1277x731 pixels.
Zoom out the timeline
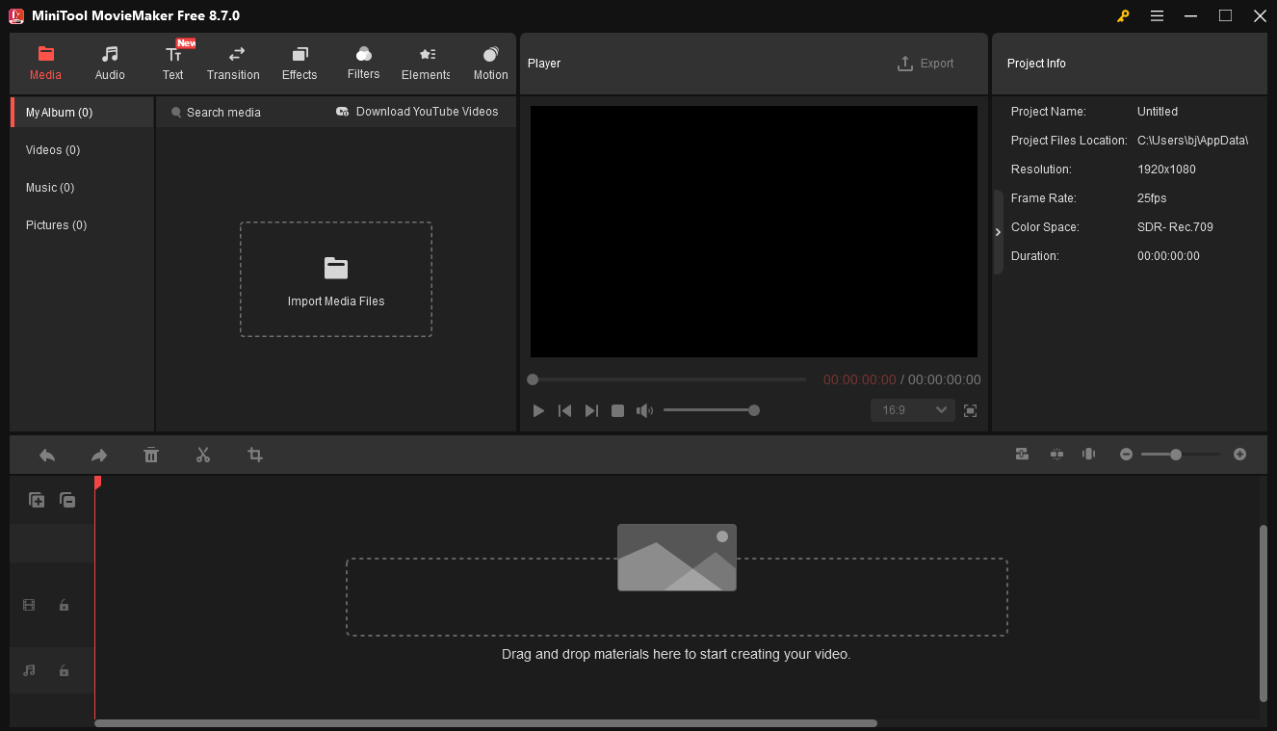(x=1126, y=454)
